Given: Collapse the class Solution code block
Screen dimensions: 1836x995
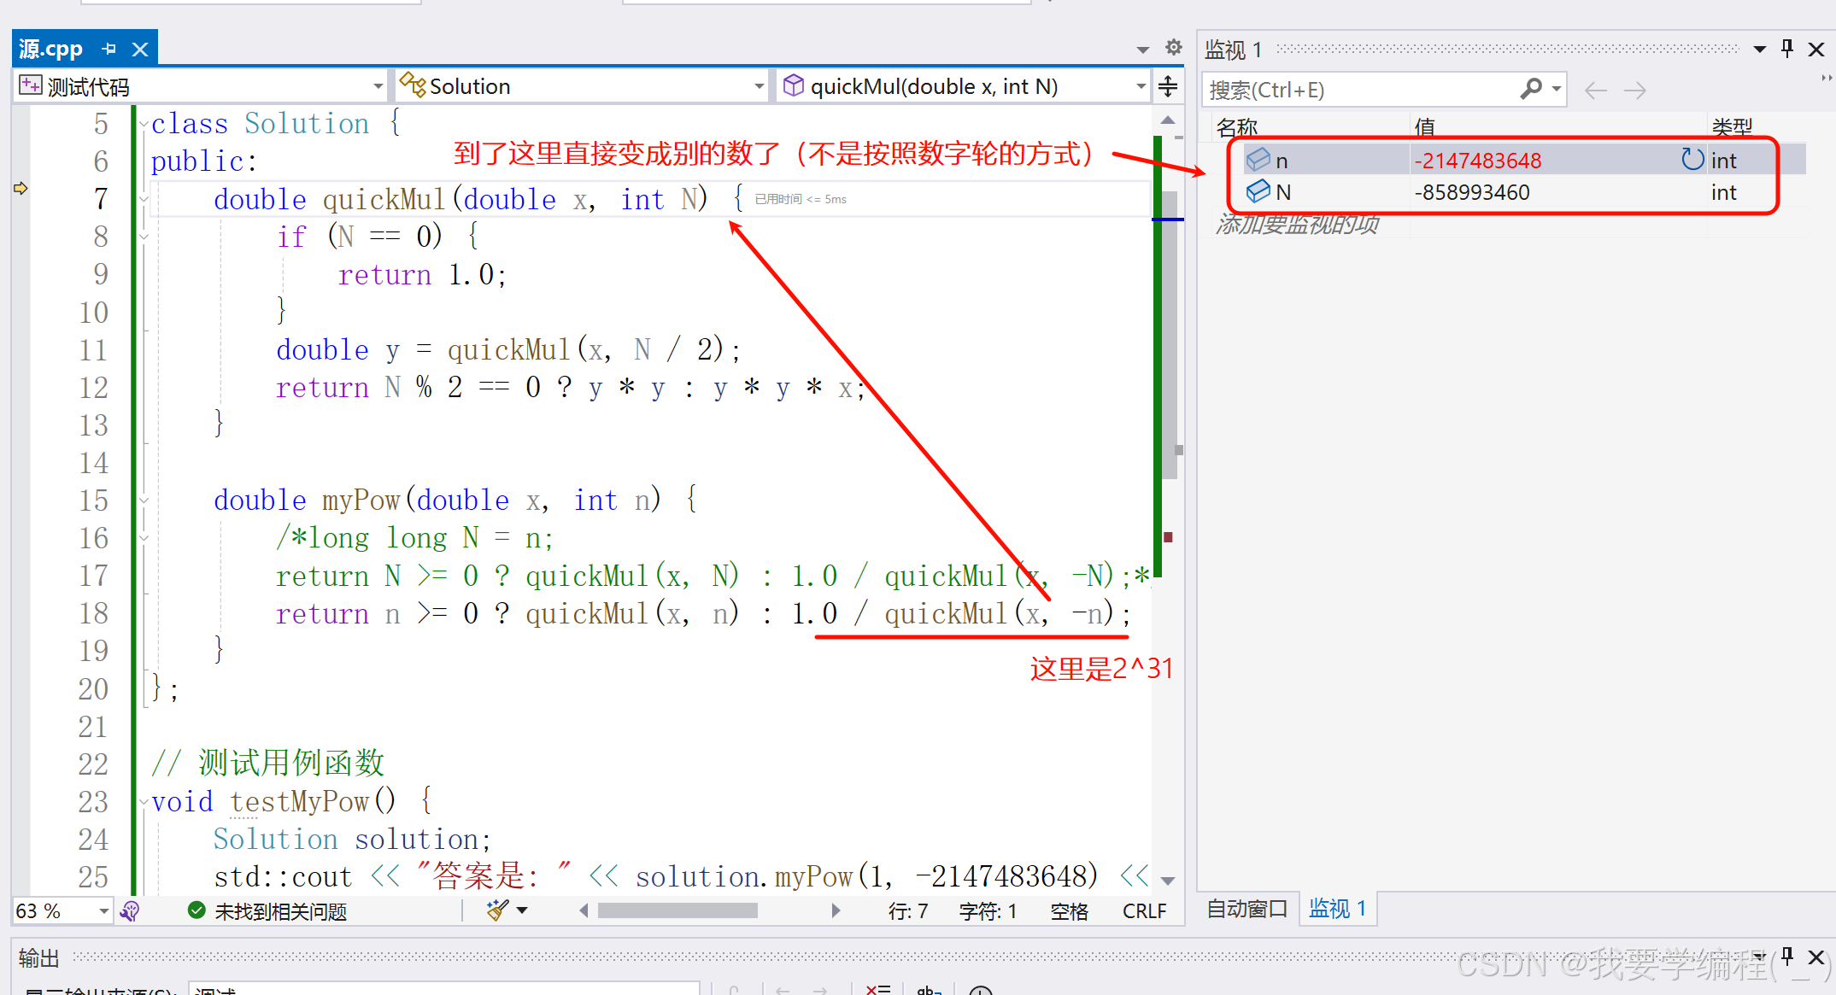Looking at the screenshot, I should pyautogui.click(x=144, y=125).
